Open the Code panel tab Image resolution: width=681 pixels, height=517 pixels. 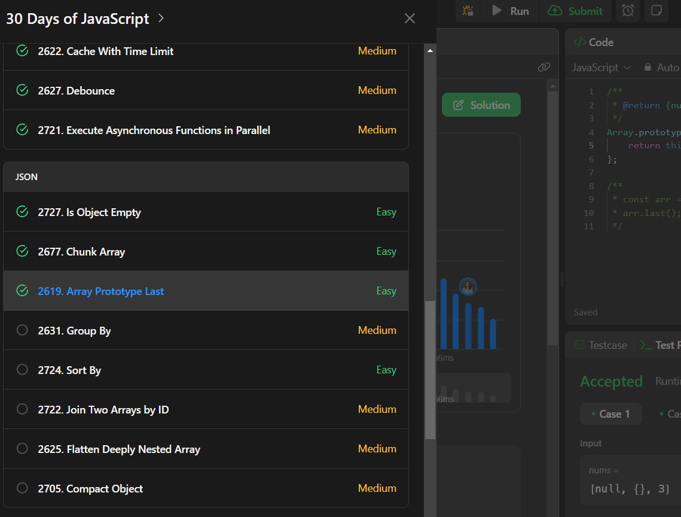click(x=594, y=42)
